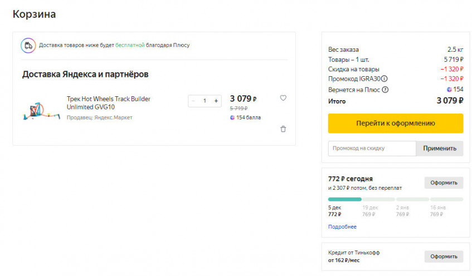The width and height of the screenshot is (472, 276).
Task: Click info icon next to Промокод IGRA30
Action: 385,78
